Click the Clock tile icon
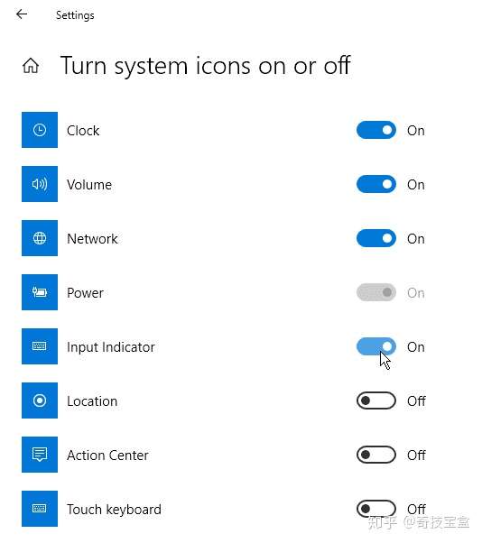 [x=40, y=130]
